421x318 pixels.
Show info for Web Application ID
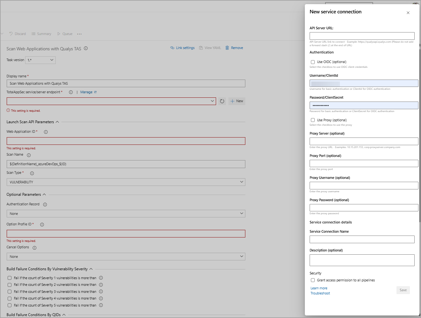[46, 132]
